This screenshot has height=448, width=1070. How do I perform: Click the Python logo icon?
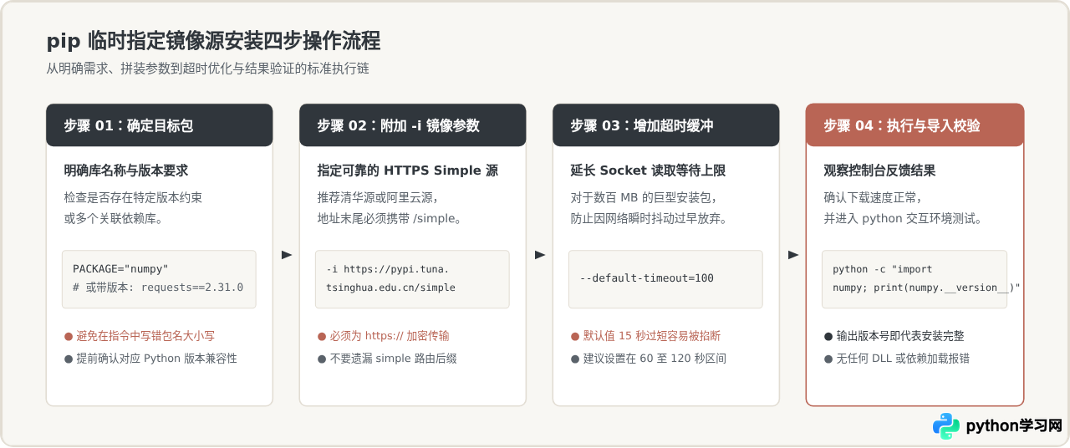click(x=946, y=425)
